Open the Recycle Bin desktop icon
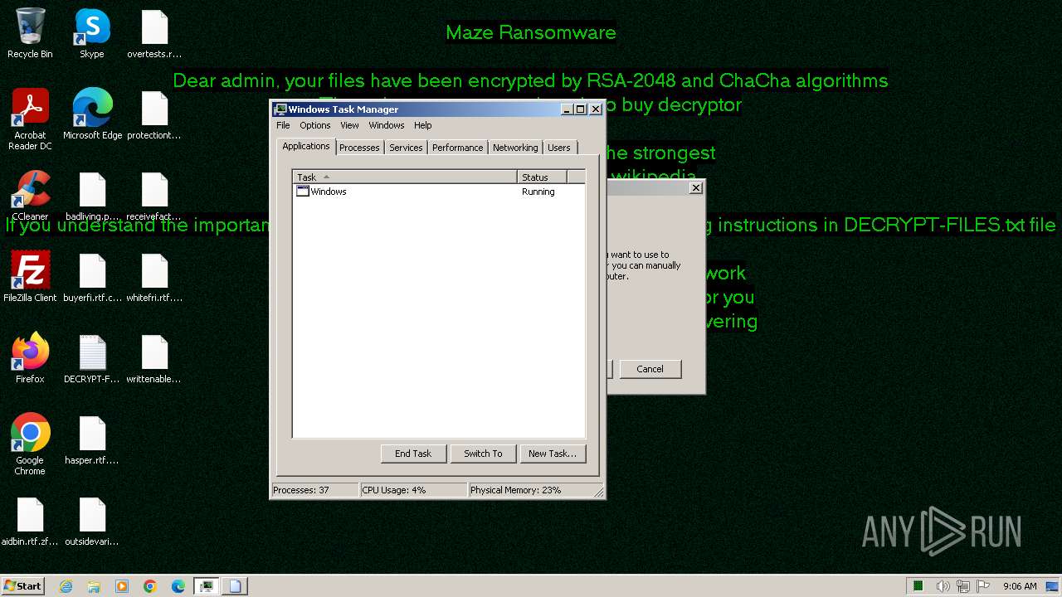Screen dimensions: 1062x597 point(30,33)
